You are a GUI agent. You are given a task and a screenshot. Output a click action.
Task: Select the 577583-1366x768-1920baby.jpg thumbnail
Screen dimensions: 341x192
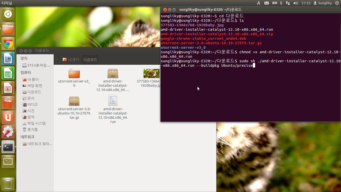coord(151,73)
